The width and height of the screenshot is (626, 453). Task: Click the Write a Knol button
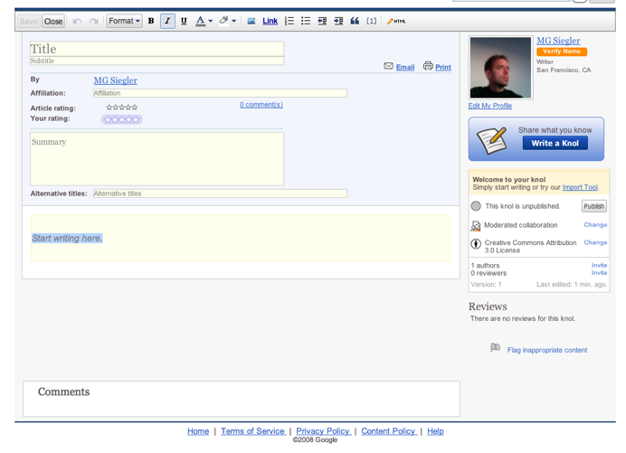point(555,143)
